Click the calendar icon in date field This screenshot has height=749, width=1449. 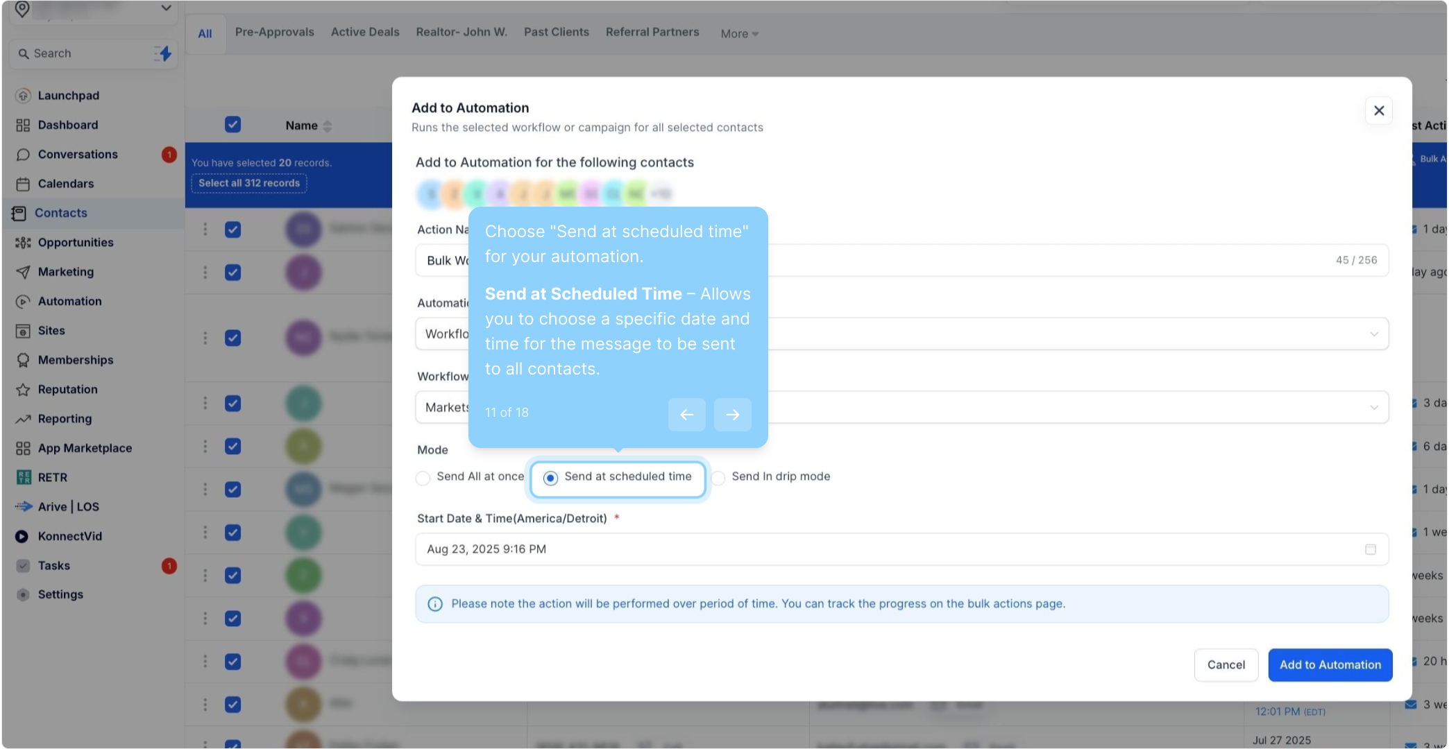[1370, 549]
